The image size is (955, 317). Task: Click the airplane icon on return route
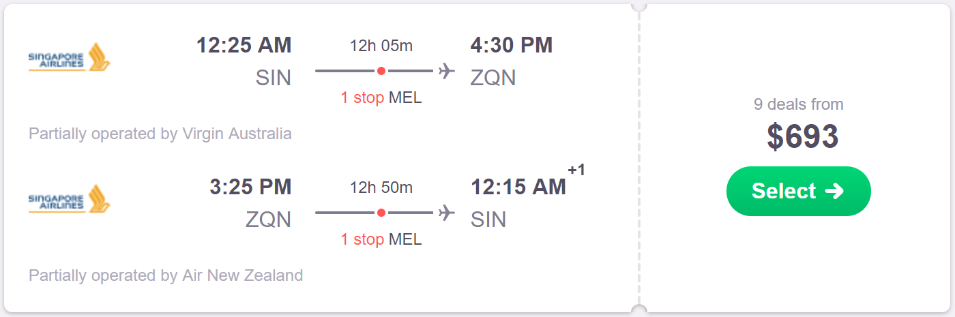(x=446, y=213)
